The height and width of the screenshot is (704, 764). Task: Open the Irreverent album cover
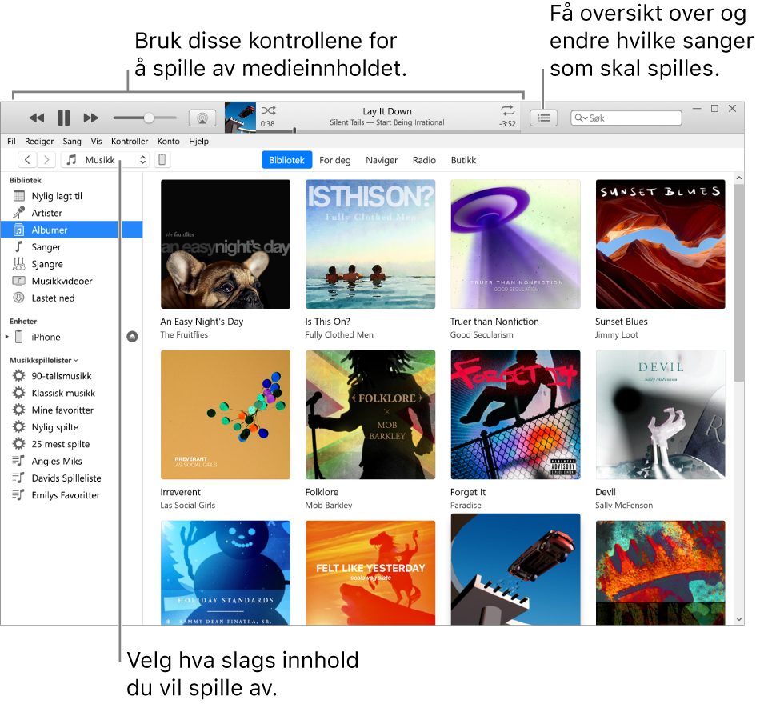pyautogui.click(x=226, y=414)
